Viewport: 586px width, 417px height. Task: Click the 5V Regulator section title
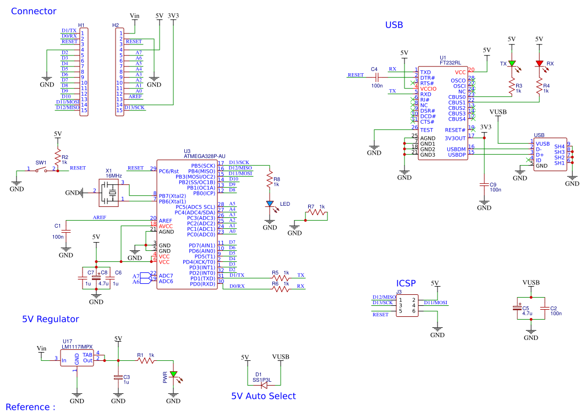51,319
